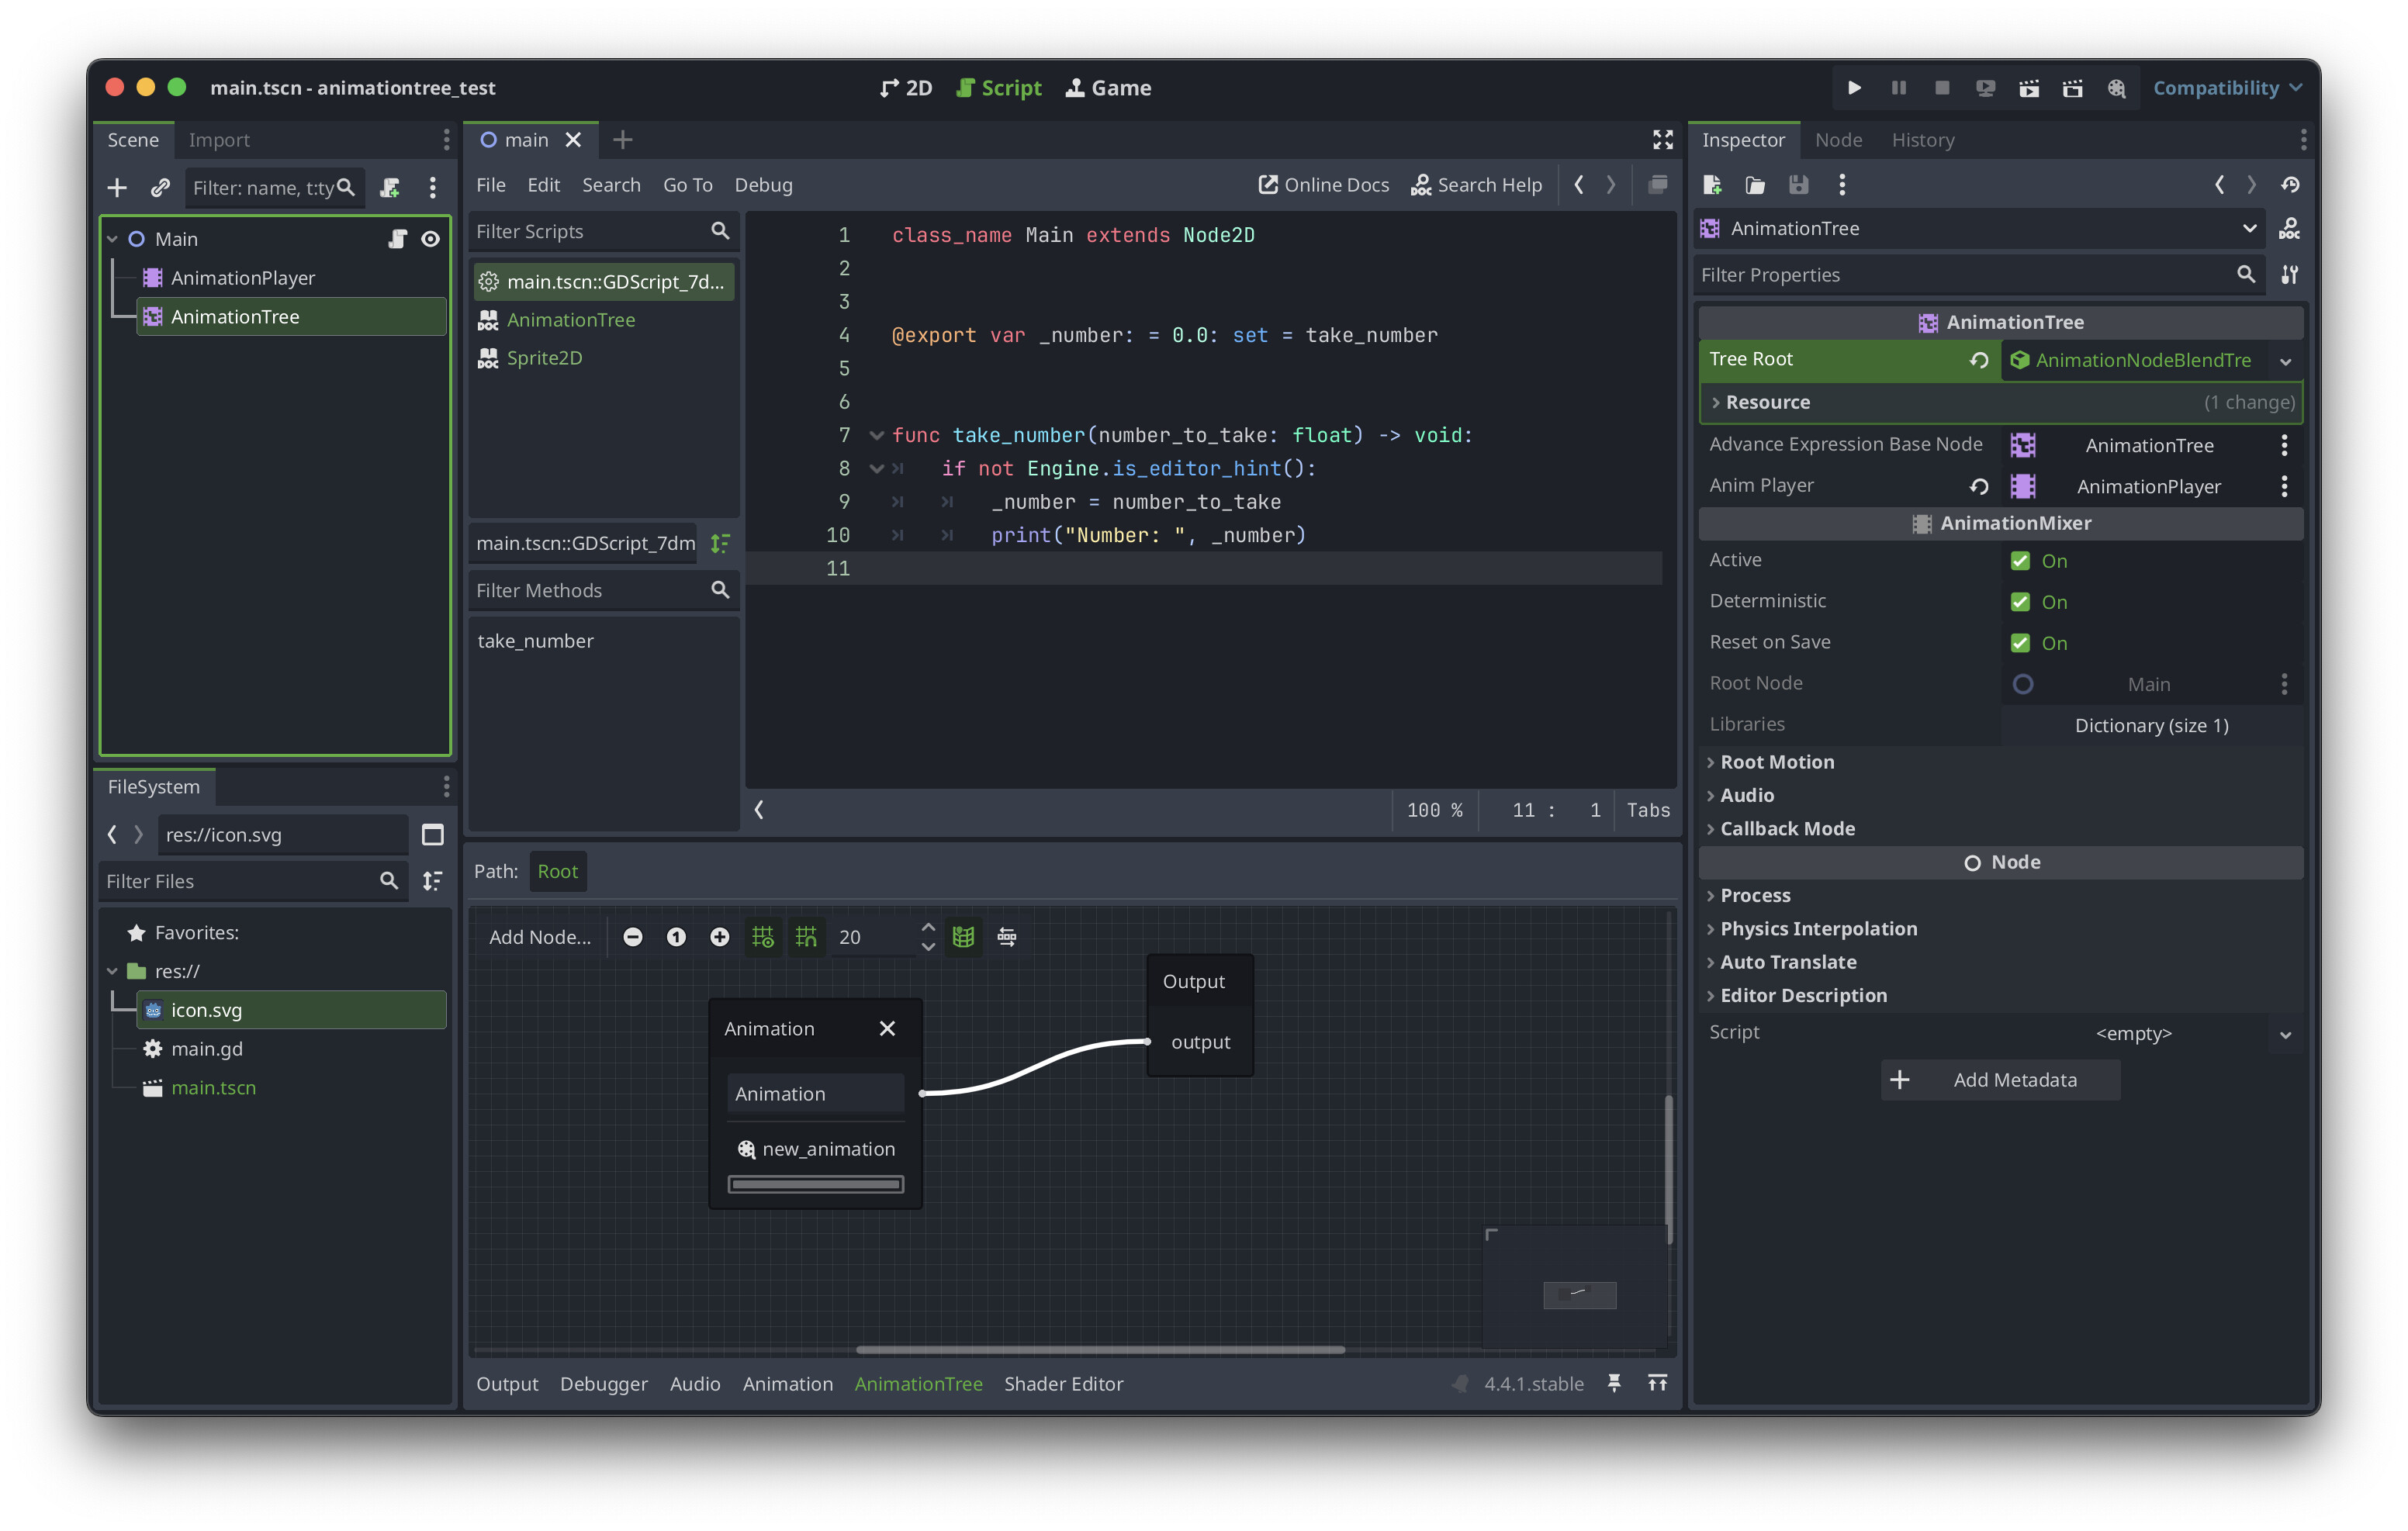Open the Debugger bottom panel
Viewport: 2408px width, 1531px height.
click(x=603, y=1383)
